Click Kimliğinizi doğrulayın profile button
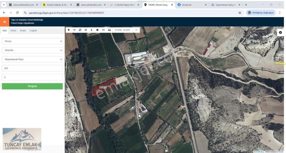Viewport: 286px width, 153px height. pos(261,13)
